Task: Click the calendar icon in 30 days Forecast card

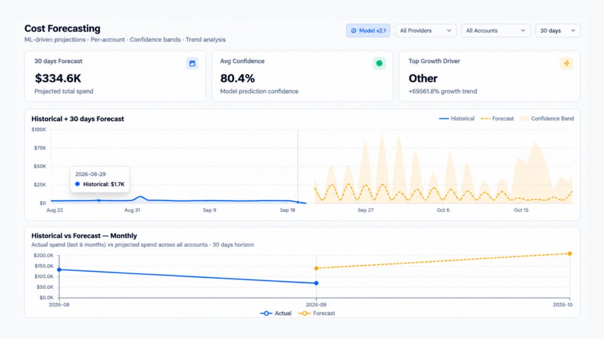Action: click(x=192, y=64)
